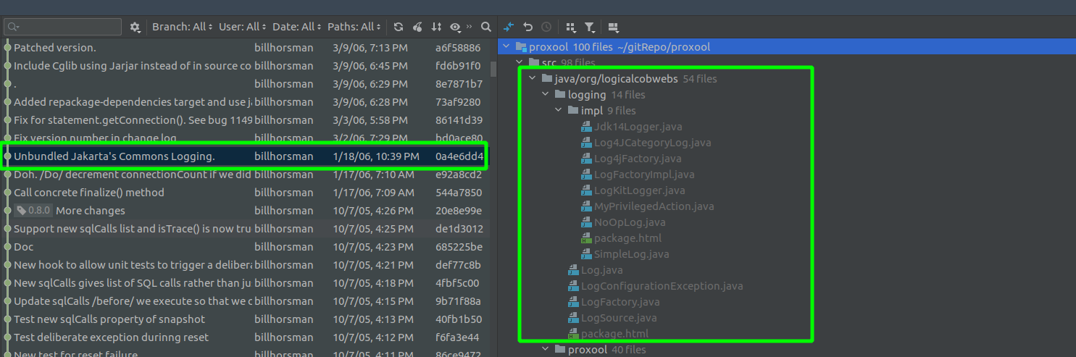The width and height of the screenshot is (1076, 357).
Task: Focus the log search field
Action: 63,27
